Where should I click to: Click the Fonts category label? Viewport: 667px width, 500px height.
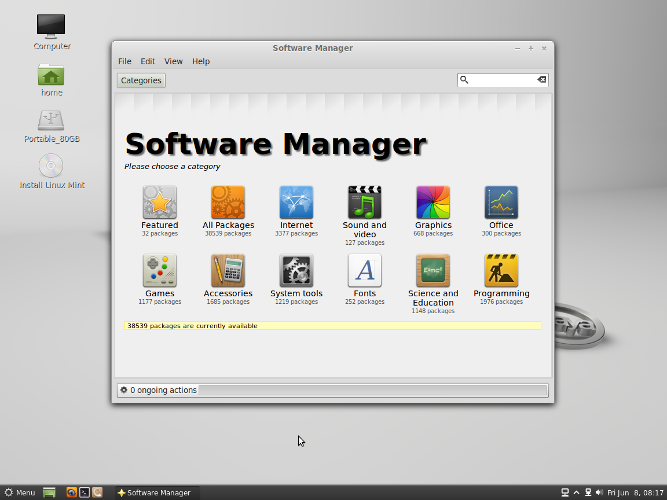pos(365,293)
